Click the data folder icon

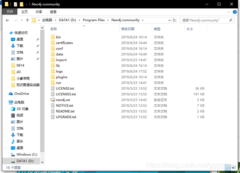click(x=53, y=54)
